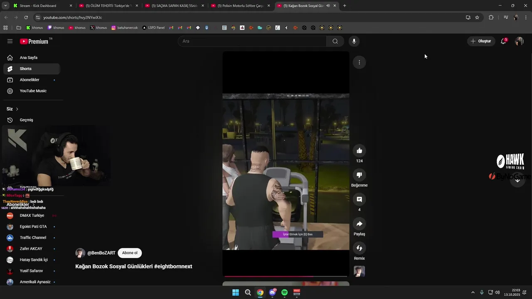Open the Twitch khonus bookmark
This screenshot has width=532, height=299.
[56, 28]
